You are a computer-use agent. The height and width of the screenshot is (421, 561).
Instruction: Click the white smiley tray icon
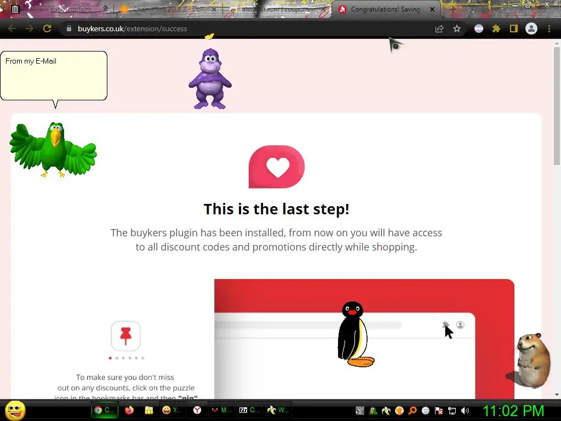click(425, 411)
